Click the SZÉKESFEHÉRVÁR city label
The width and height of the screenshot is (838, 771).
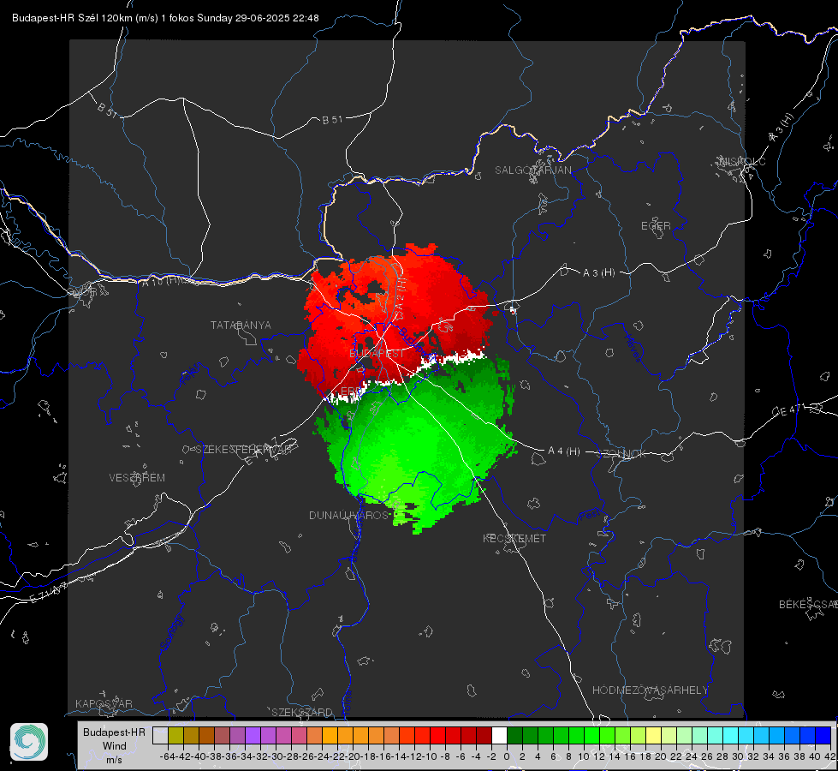243,450
